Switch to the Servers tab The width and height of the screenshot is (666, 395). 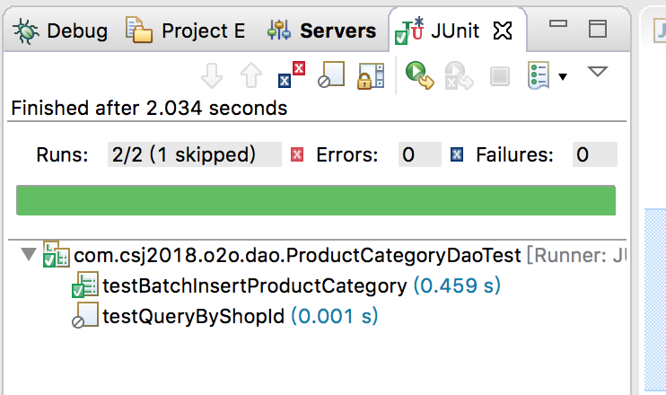(321, 31)
